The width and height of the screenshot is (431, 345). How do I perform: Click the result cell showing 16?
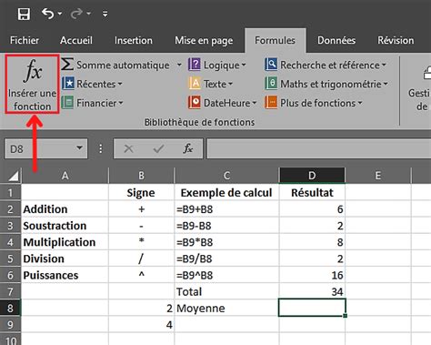(312, 275)
